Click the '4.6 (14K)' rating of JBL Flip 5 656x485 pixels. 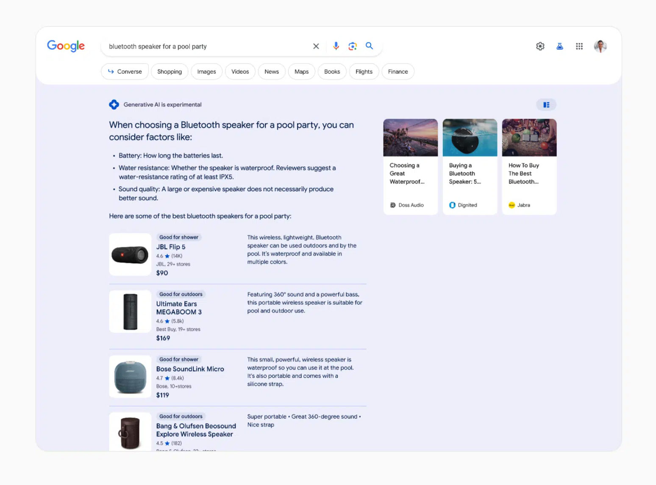click(x=169, y=256)
